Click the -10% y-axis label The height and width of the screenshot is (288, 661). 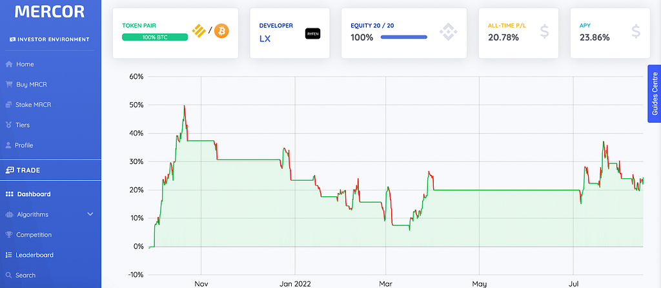tap(136, 275)
